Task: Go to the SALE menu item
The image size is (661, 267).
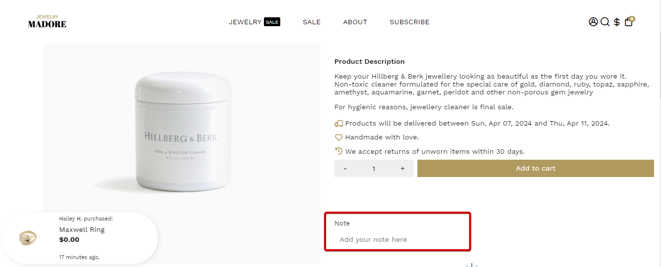Action: click(x=311, y=22)
